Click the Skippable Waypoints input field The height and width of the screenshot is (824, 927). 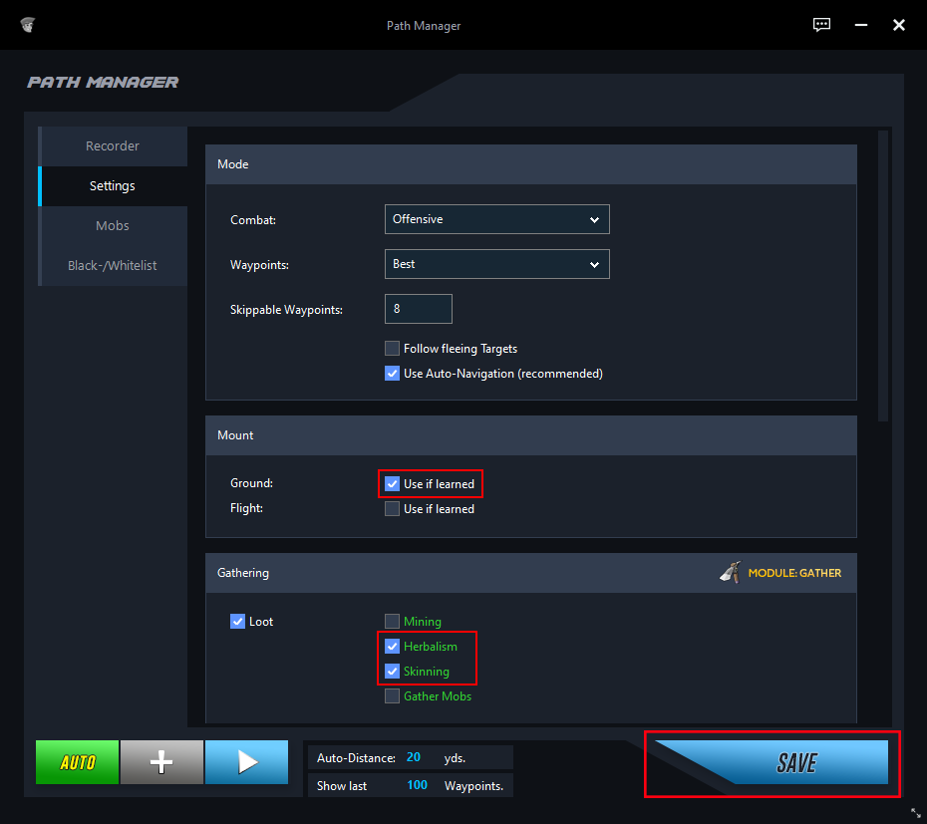pos(418,309)
